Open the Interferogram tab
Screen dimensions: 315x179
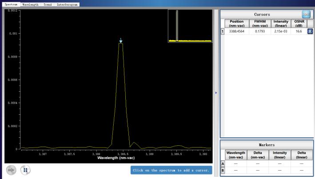[x=68, y=4]
